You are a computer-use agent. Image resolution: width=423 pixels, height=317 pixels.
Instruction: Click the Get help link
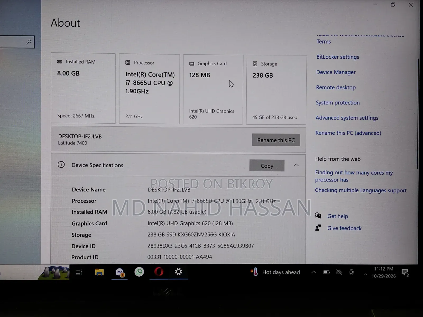pyautogui.click(x=338, y=216)
